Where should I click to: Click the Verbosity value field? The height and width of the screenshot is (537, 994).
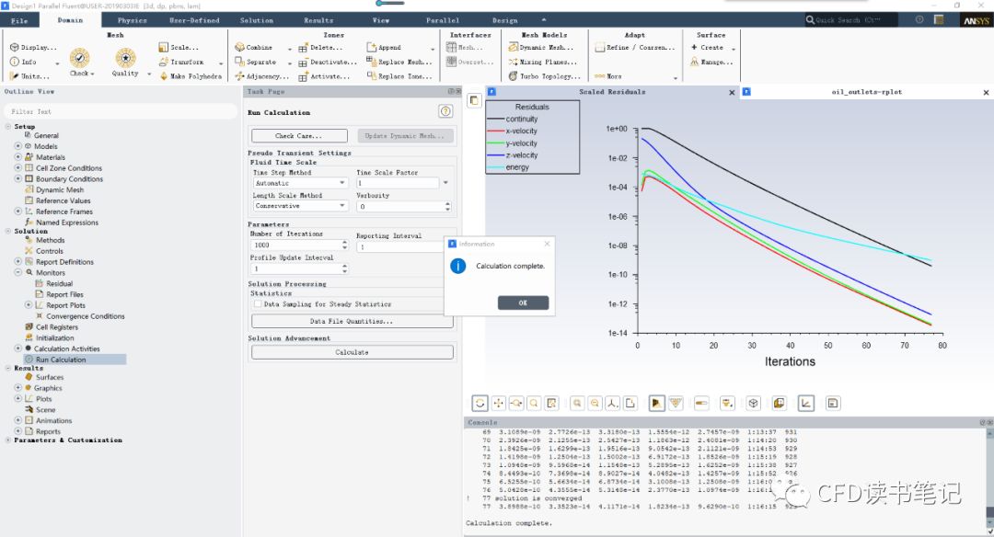pos(400,207)
